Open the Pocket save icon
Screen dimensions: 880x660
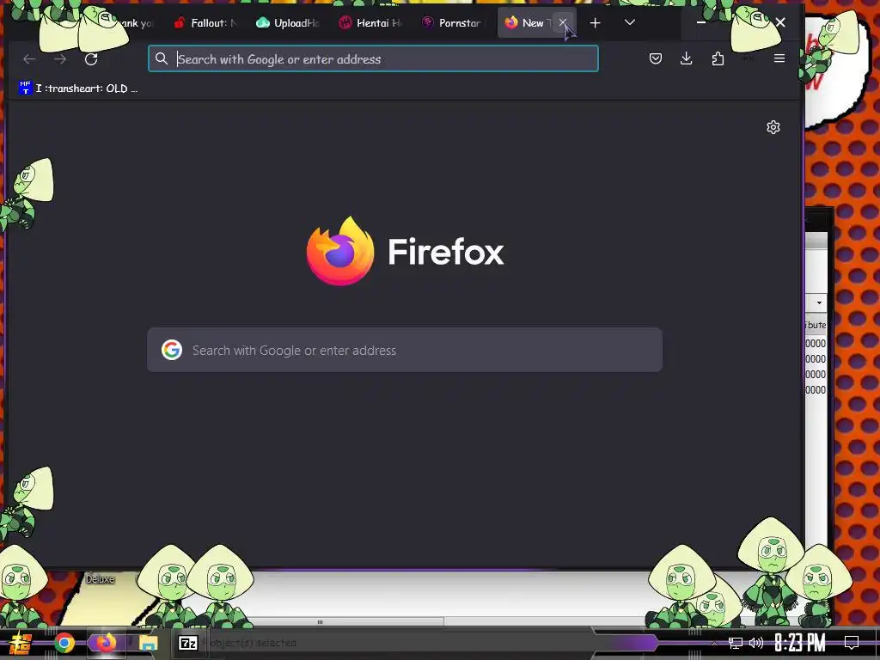point(656,58)
